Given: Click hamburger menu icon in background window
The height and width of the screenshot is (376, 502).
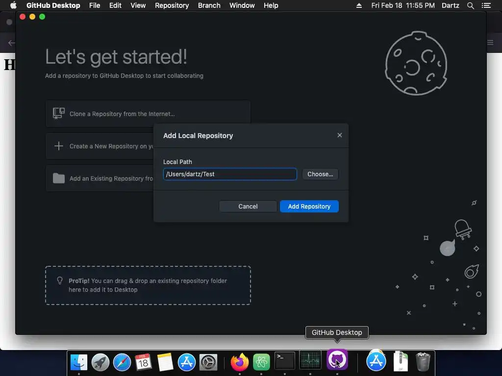Looking at the screenshot, I should (490, 43).
